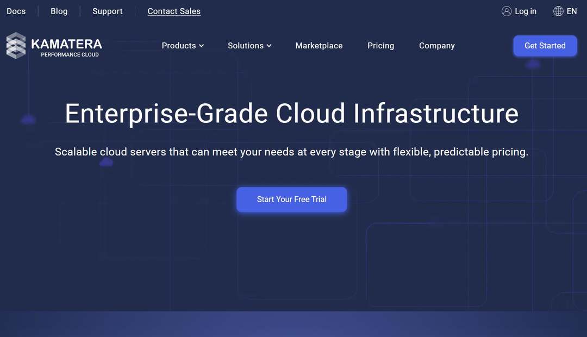The image size is (587, 337).
Task: Click the chevron arrow next to Products
Action: 202,46
